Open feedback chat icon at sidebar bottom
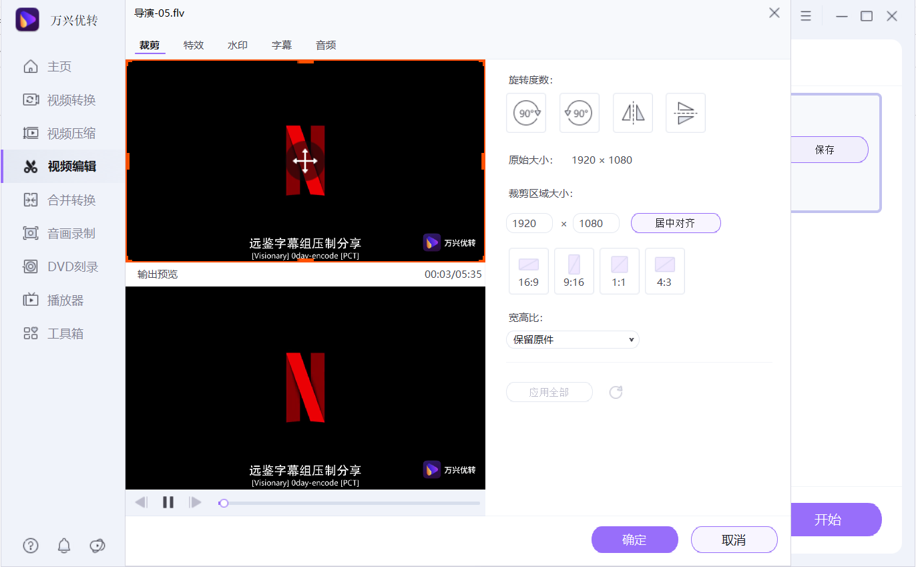Screen dimensions: 916x567 pos(97,546)
